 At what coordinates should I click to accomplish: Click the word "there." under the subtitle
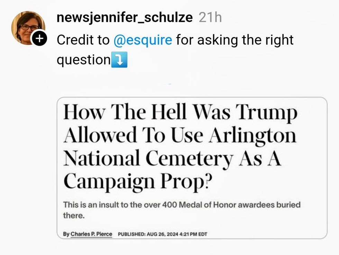pyautogui.click(x=74, y=216)
